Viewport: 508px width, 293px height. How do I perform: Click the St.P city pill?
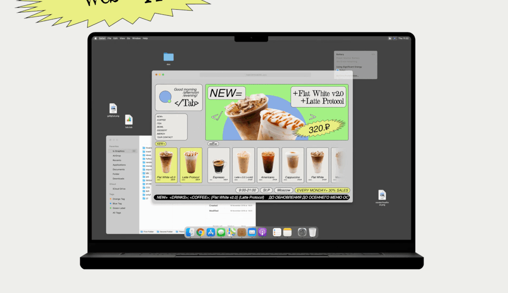pyautogui.click(x=266, y=191)
